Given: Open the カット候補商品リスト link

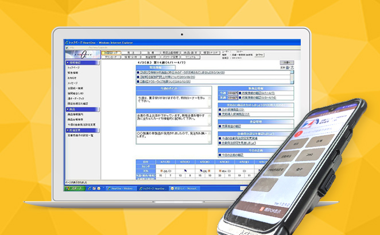Looking at the screenshot, I should click(x=233, y=109).
